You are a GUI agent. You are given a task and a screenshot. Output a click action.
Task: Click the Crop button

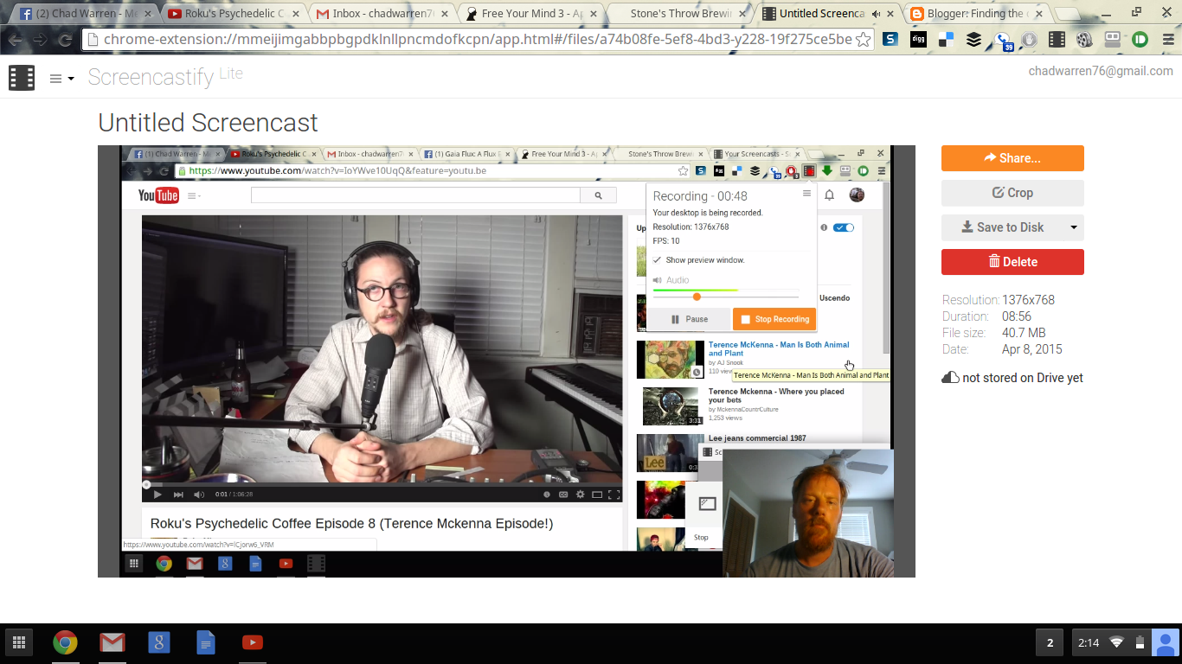(x=1012, y=193)
